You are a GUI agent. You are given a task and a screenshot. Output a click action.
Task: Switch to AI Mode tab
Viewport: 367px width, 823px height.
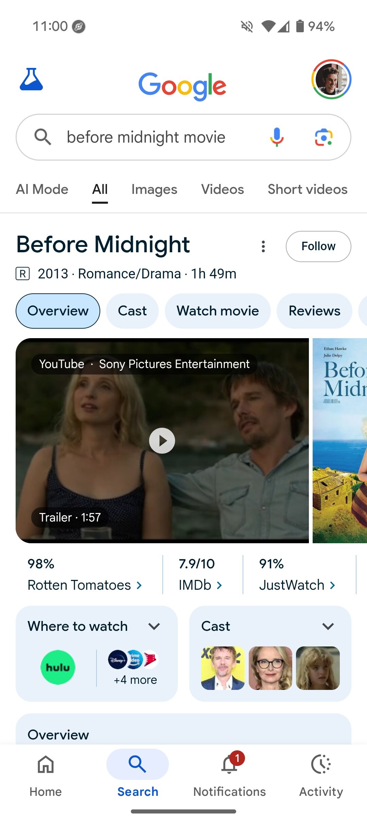[x=42, y=189]
